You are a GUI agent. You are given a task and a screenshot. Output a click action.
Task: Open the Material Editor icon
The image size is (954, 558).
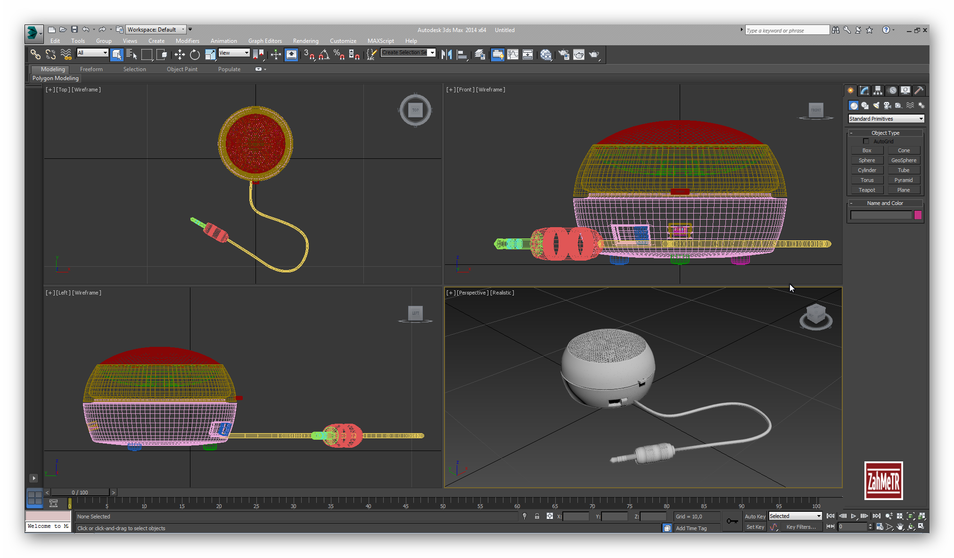coord(546,55)
